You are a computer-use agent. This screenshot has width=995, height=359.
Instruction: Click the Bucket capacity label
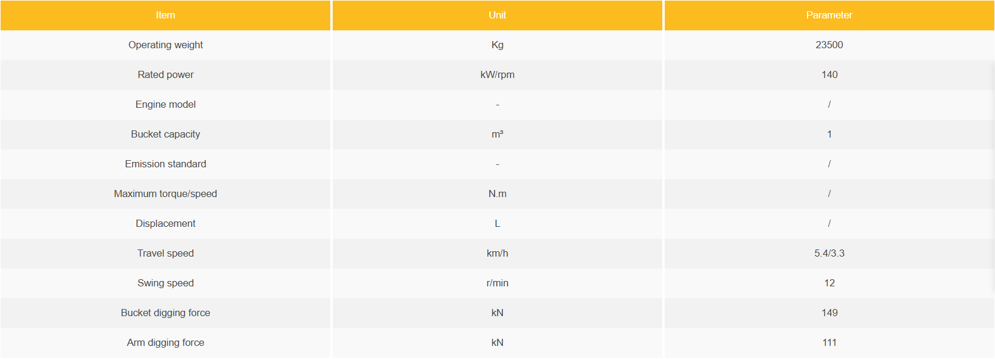pyautogui.click(x=165, y=135)
